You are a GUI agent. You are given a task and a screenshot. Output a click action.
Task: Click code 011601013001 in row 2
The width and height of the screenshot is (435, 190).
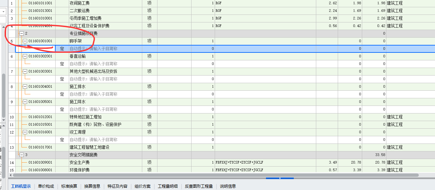(x=40, y=11)
